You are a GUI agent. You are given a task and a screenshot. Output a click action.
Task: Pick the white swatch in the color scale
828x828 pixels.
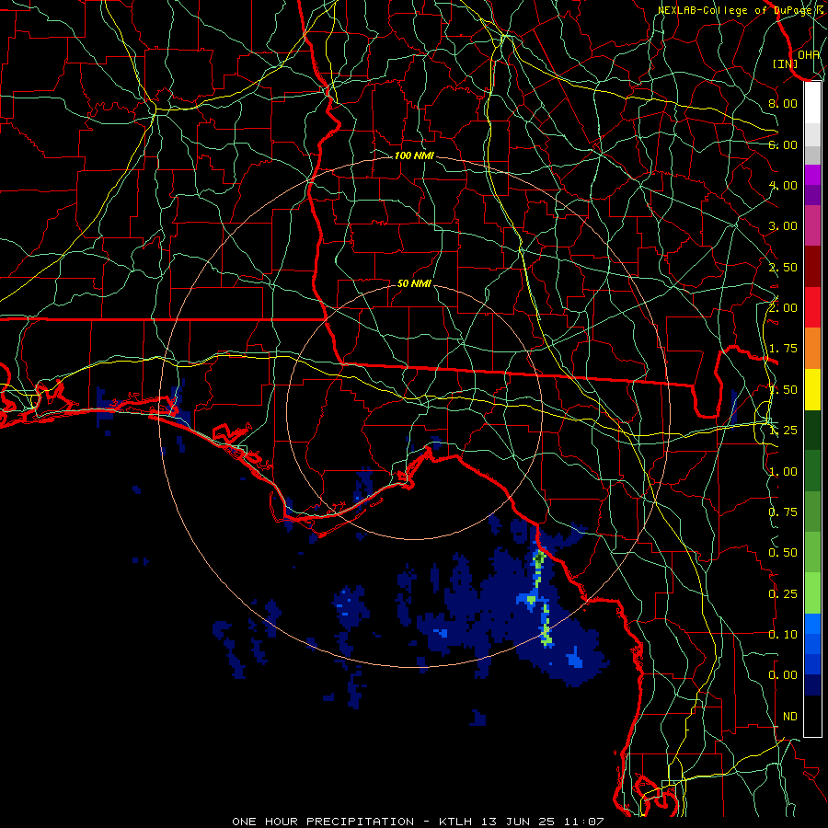pyautogui.click(x=812, y=102)
